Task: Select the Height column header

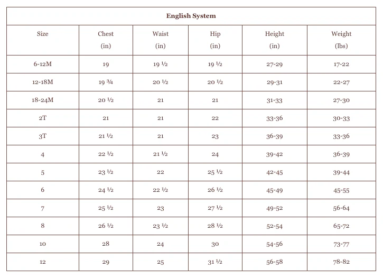Action: pyautogui.click(x=274, y=34)
